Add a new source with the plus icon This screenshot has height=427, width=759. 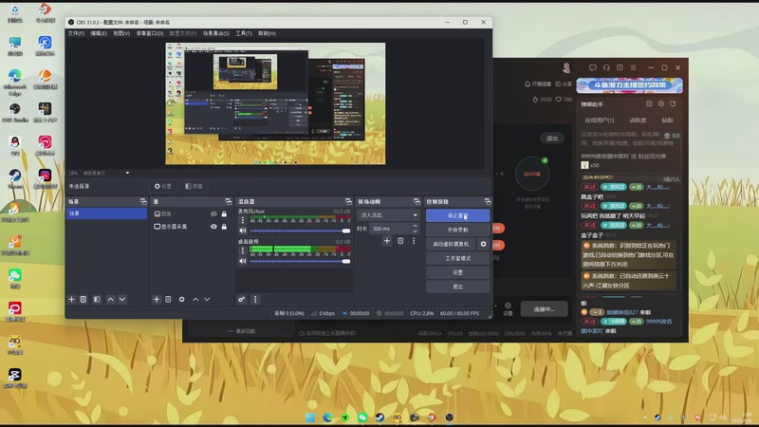157,300
